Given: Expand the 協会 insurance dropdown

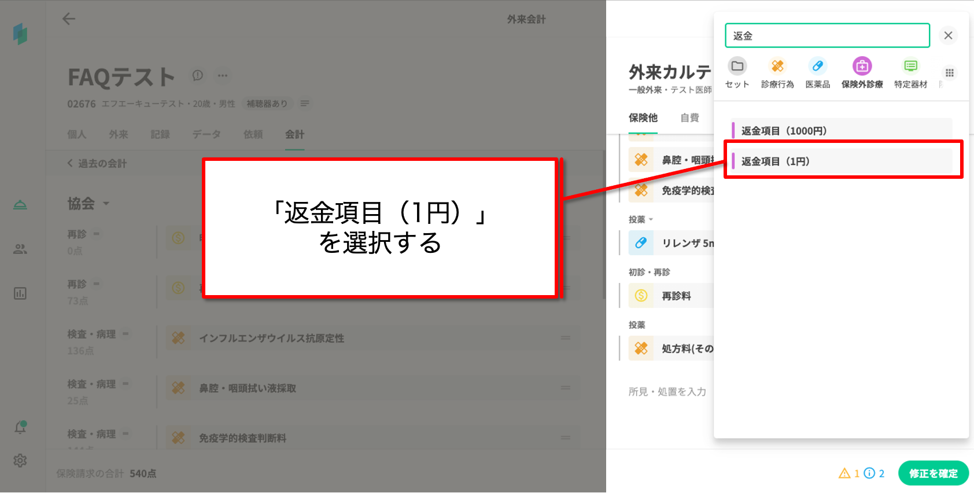Looking at the screenshot, I should point(106,204).
